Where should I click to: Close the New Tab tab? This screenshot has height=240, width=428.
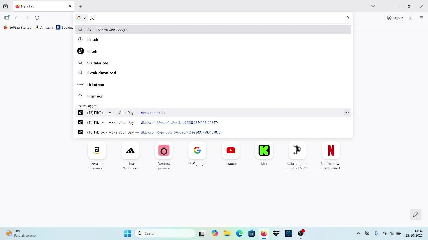point(70,6)
